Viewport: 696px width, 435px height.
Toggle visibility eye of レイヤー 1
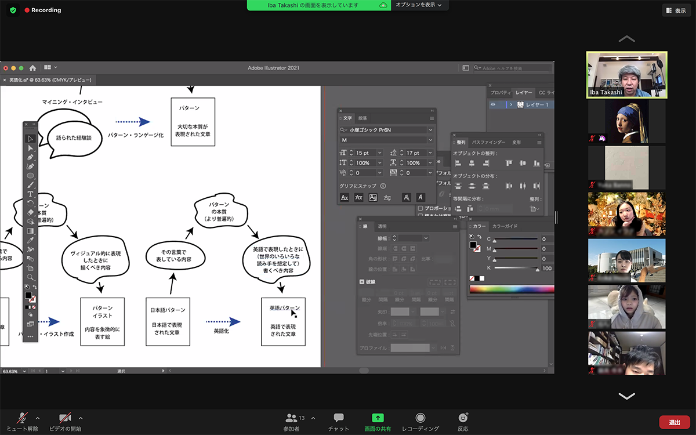494,105
